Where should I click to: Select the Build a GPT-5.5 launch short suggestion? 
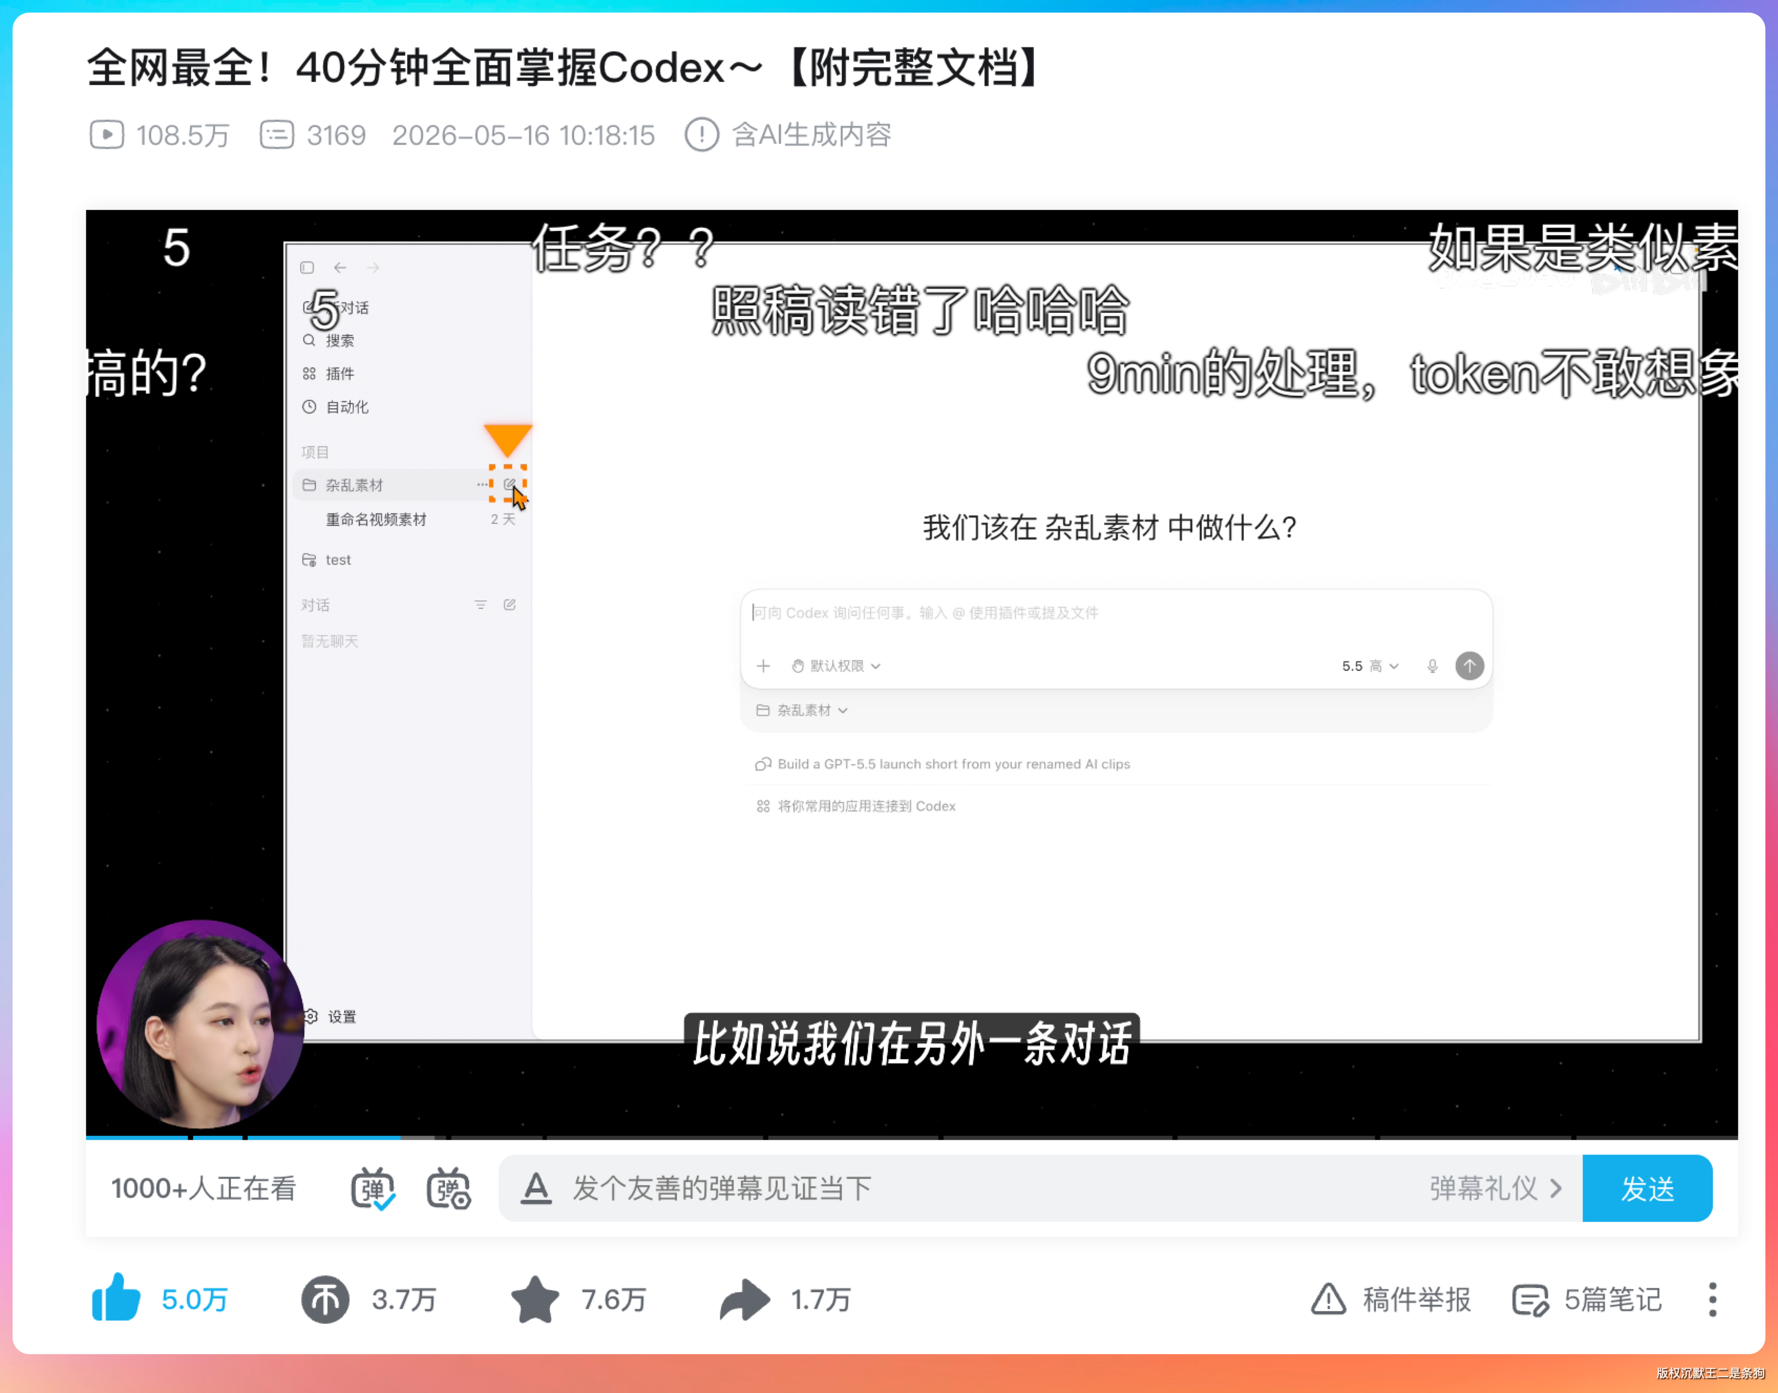click(x=943, y=764)
